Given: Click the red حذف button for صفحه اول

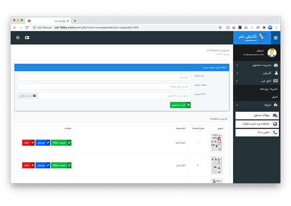Looking at the screenshot, I should [28, 143].
